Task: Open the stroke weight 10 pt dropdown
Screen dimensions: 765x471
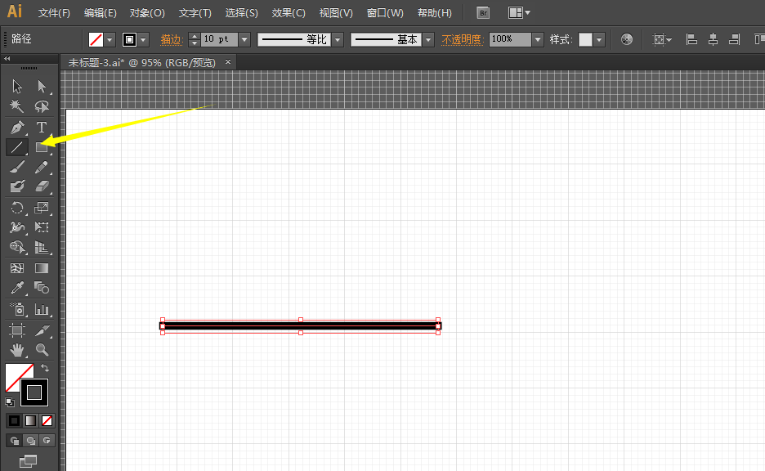Action: point(245,39)
